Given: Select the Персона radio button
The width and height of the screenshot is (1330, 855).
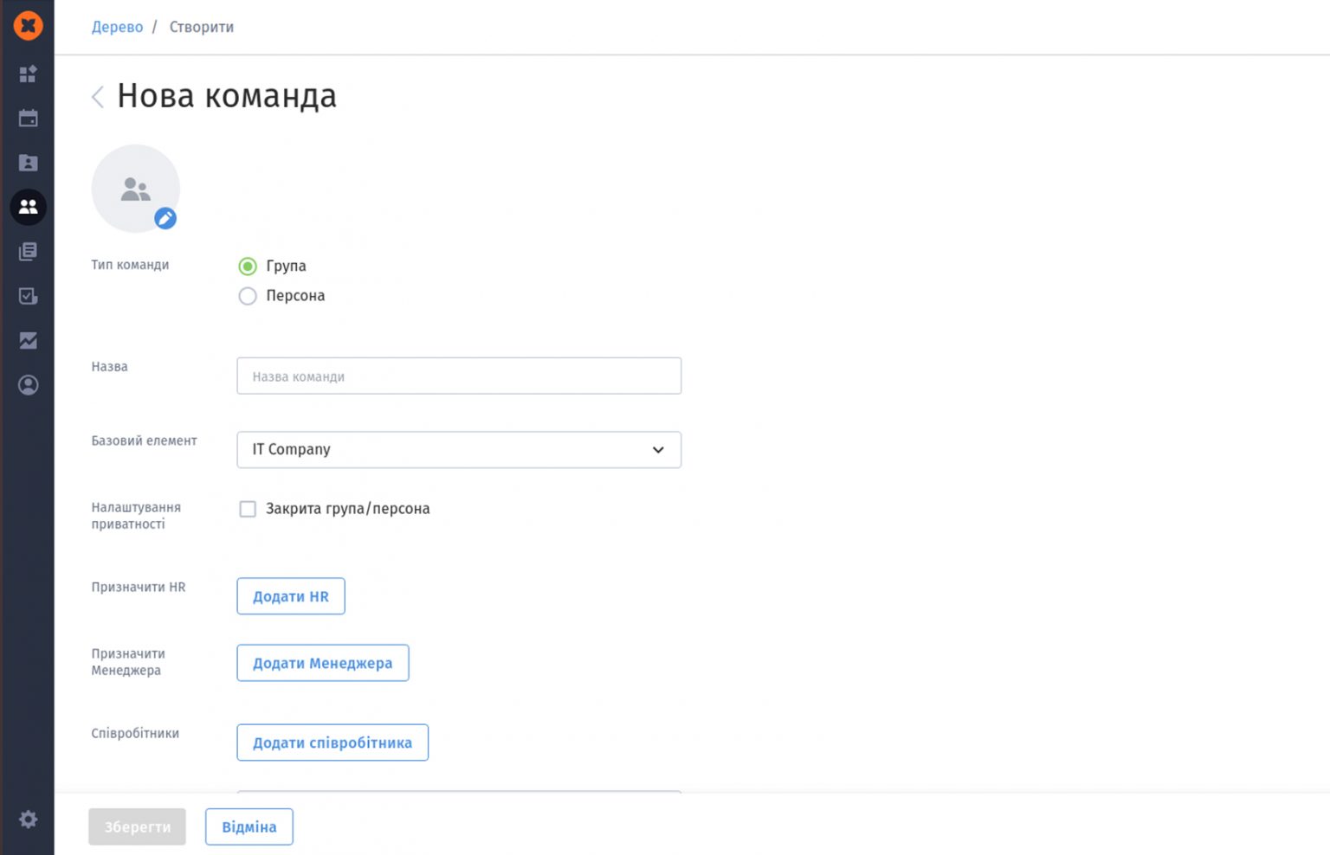Looking at the screenshot, I should 248,296.
